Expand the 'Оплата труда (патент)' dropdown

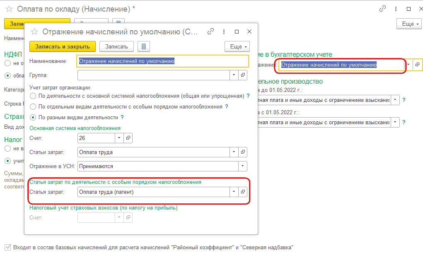click(x=234, y=192)
